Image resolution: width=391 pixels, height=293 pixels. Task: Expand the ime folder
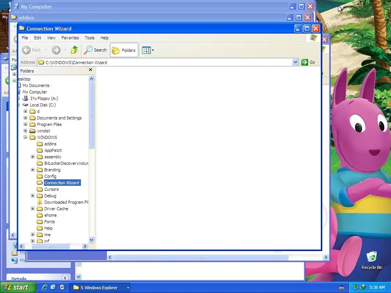(33, 235)
